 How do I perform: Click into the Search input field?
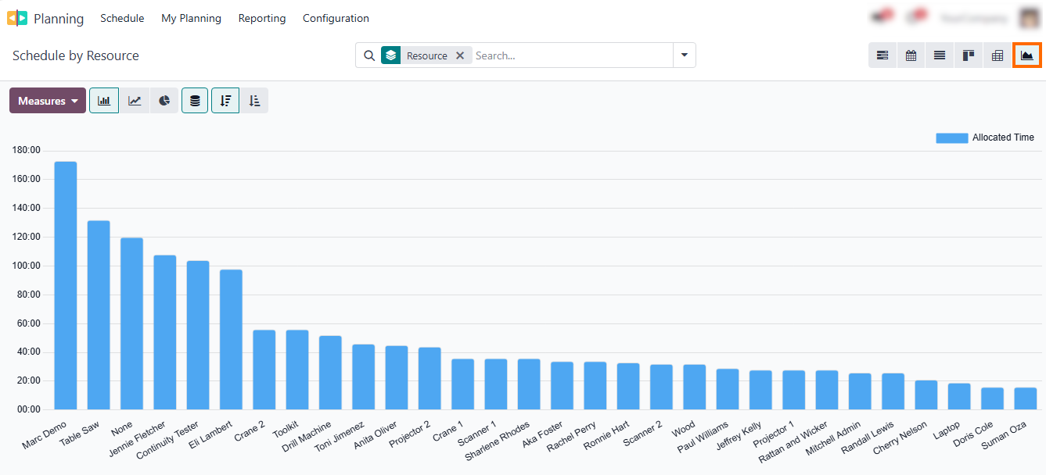[x=571, y=55]
